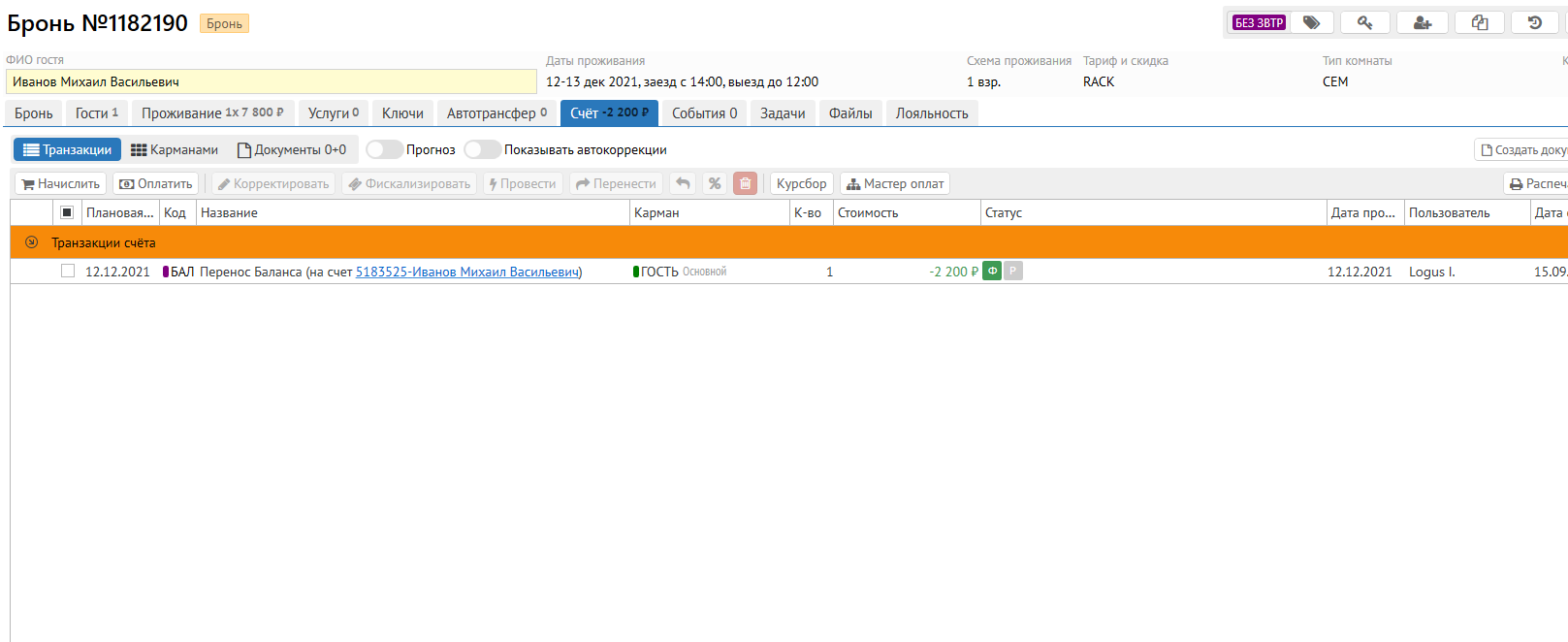1568x642 pixels.
Task: Enable Показывать автокоррекции switch
Action: [x=482, y=149]
